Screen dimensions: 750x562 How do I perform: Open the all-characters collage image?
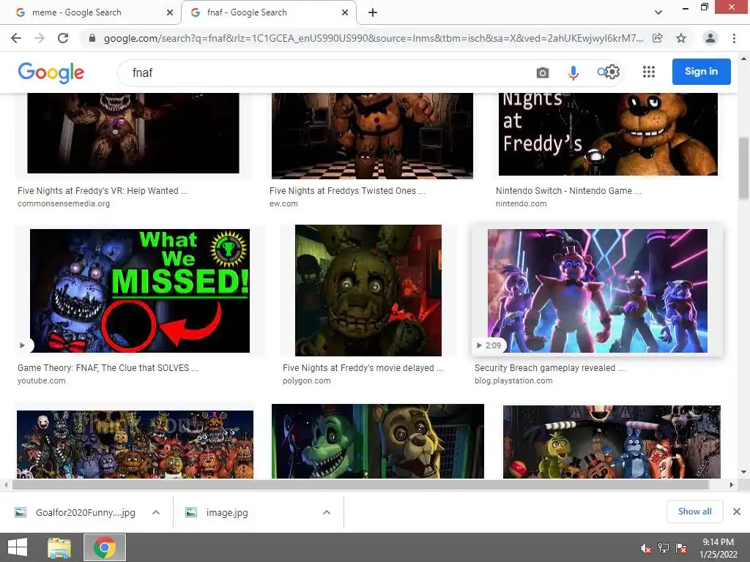(135, 444)
